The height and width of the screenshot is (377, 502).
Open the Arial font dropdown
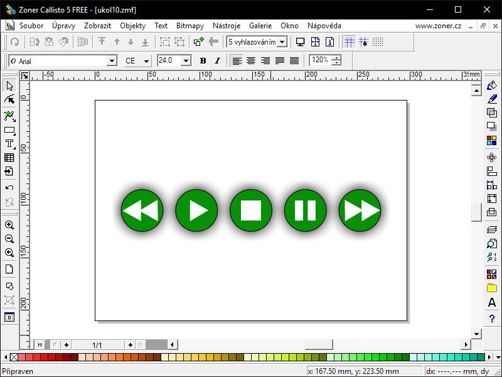pyautogui.click(x=112, y=61)
